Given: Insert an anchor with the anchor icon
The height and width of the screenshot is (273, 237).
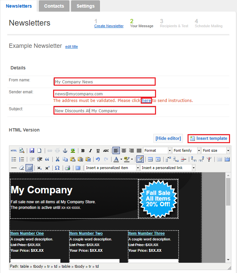Looking at the screenshot, I should point(65,150).
